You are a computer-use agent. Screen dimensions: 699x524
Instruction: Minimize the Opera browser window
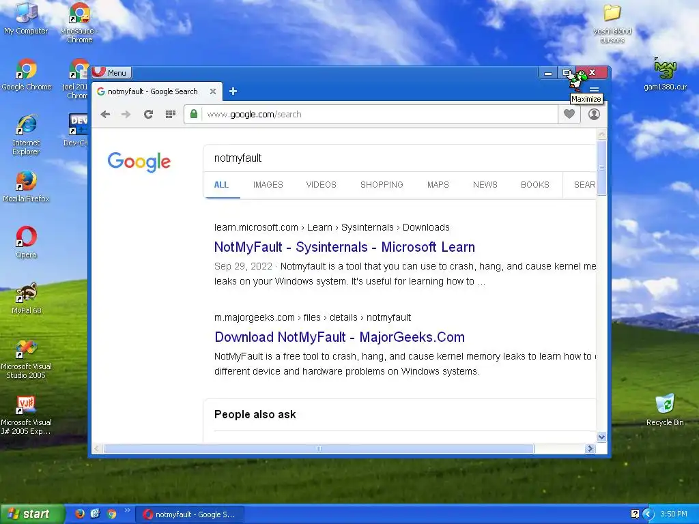click(x=548, y=72)
